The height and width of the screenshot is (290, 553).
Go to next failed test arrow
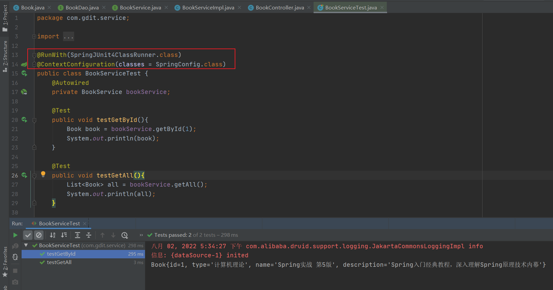113,235
